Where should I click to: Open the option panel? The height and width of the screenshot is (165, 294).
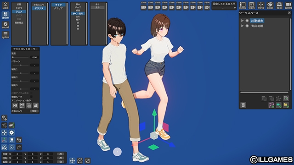pos(6,15)
